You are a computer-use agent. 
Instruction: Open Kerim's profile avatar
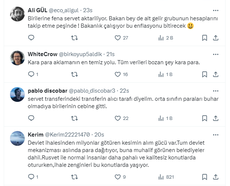coord(17,138)
